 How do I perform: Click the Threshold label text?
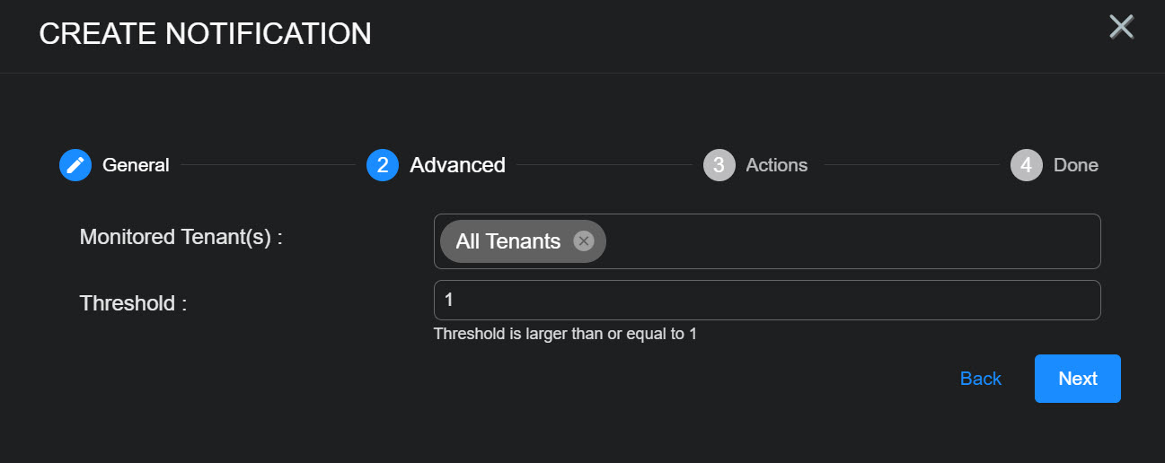[x=133, y=303]
